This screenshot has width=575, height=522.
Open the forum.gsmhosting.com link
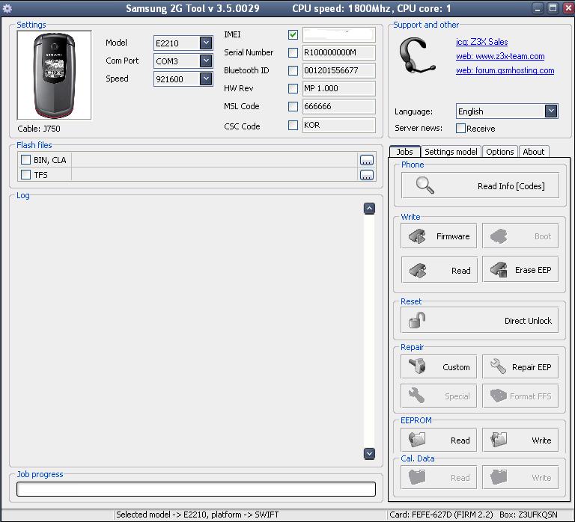point(505,70)
